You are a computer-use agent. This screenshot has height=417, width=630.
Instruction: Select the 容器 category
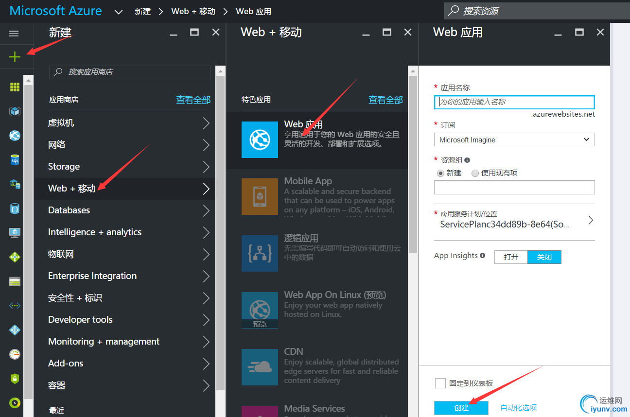click(124, 385)
